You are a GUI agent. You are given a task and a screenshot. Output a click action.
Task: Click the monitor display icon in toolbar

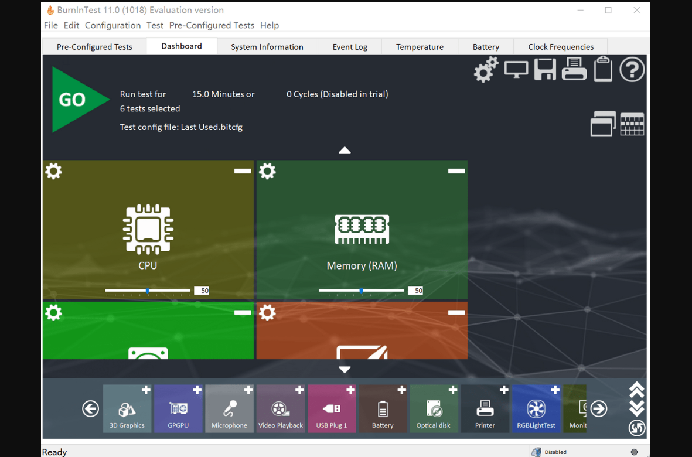tap(516, 70)
